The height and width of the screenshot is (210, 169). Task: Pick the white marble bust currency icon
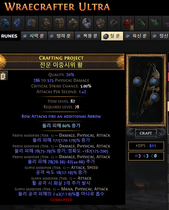[x=87, y=23]
